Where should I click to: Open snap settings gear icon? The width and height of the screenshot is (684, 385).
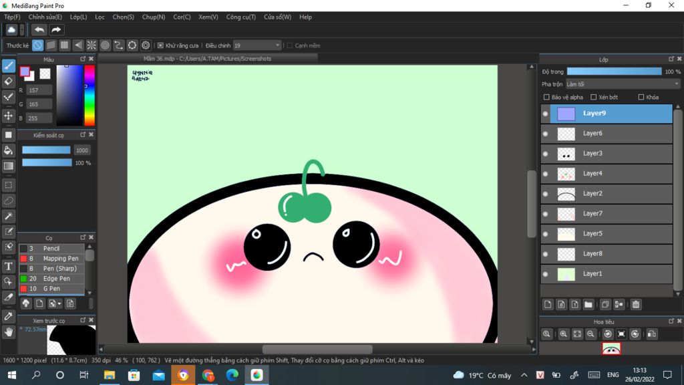click(x=146, y=45)
